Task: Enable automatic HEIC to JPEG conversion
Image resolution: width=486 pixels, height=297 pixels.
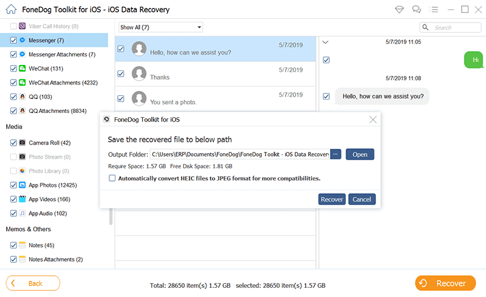Action: tap(112, 179)
